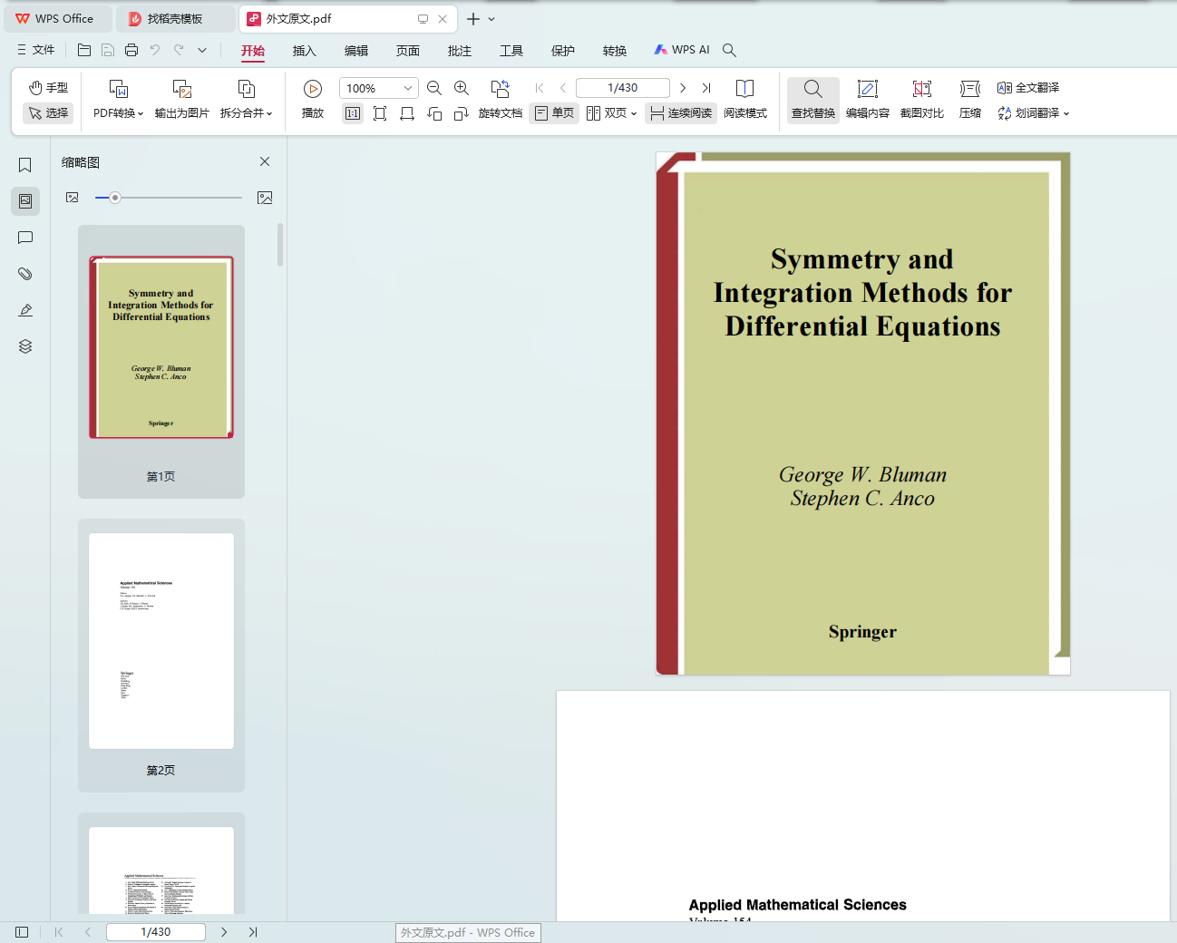
Task: Switch to the Insert (插入) tab
Action: coord(305,51)
